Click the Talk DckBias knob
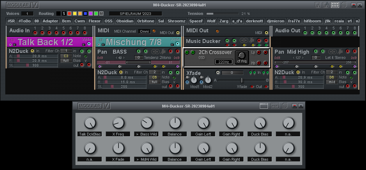Screen dimensions: 366x170 [x=90, y=124]
